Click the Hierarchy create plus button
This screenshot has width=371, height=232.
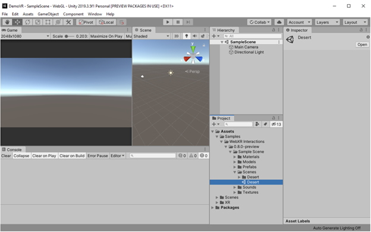pos(216,36)
